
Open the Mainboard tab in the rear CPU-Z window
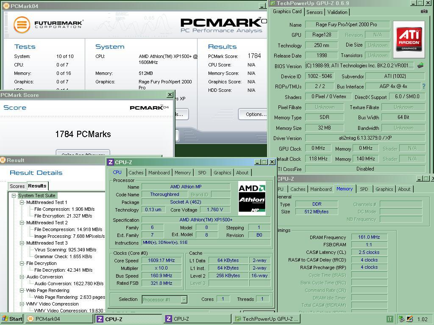[321, 189]
